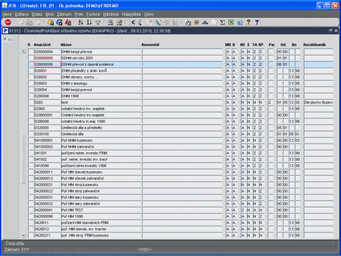Screen dimensions: 341x256
Task: Click the print setup icon beside print
Action: pyautogui.click(x=119, y=22)
